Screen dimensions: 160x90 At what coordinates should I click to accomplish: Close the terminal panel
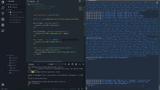pos(83,64)
